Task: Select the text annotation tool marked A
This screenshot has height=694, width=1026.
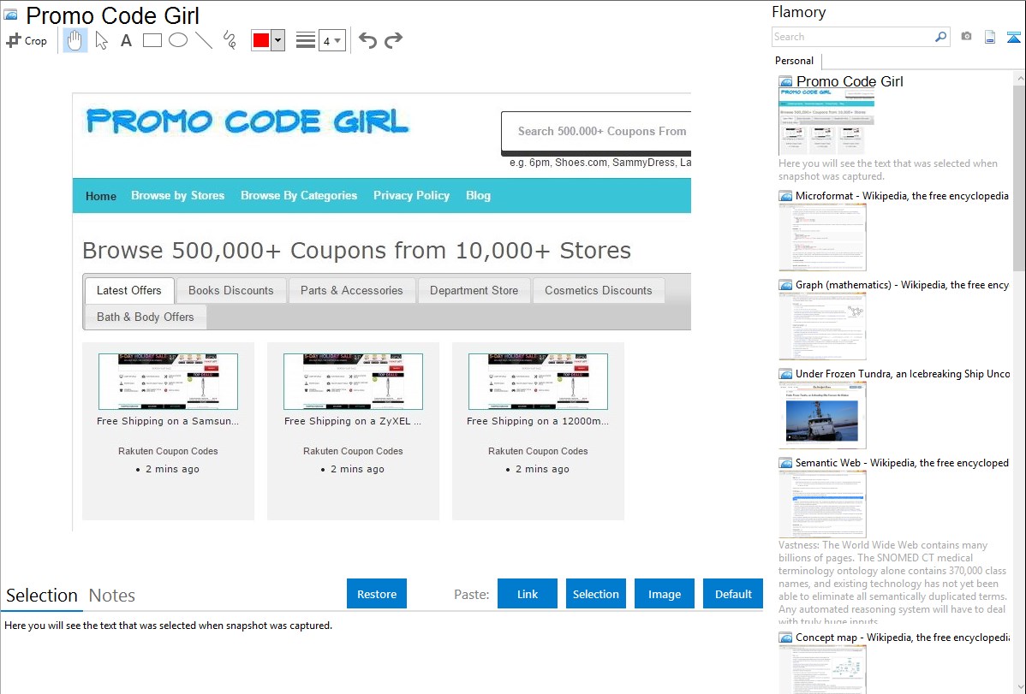Action: (126, 40)
